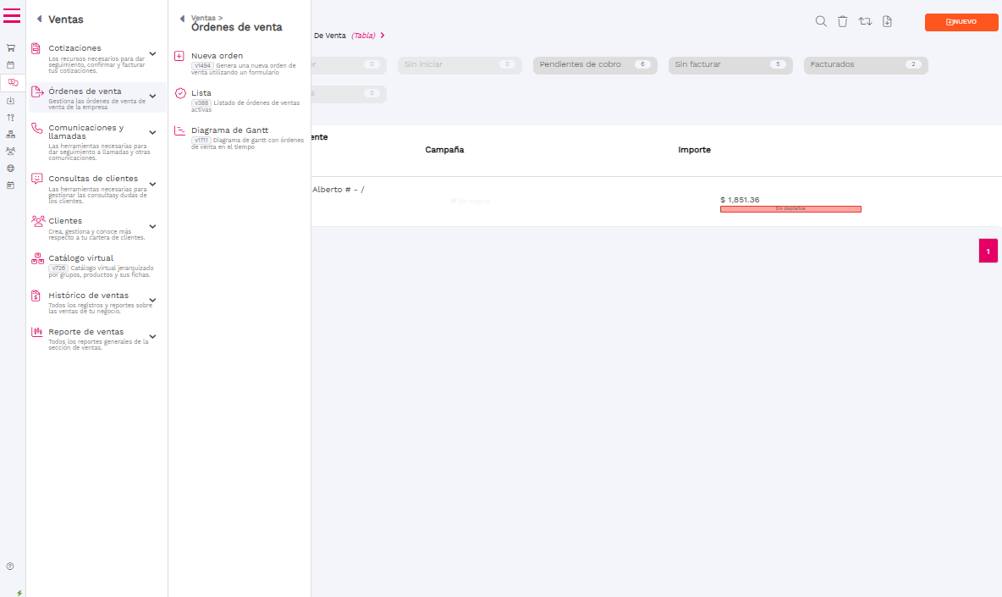The height and width of the screenshot is (597, 1002).
Task: Click the help question mark icon
Action: (x=10, y=566)
